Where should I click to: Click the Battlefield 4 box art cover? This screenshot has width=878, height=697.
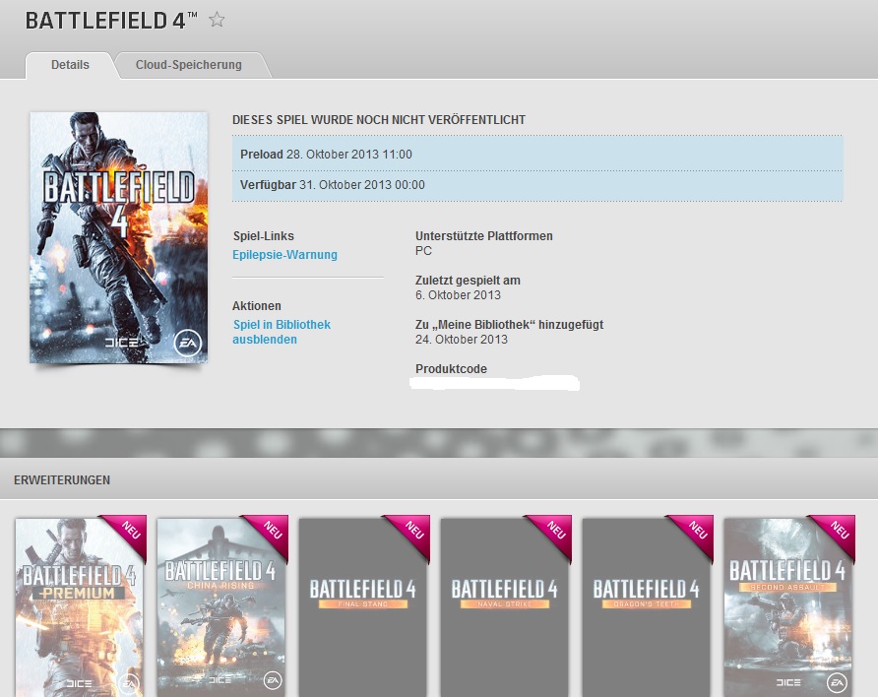click(x=119, y=237)
